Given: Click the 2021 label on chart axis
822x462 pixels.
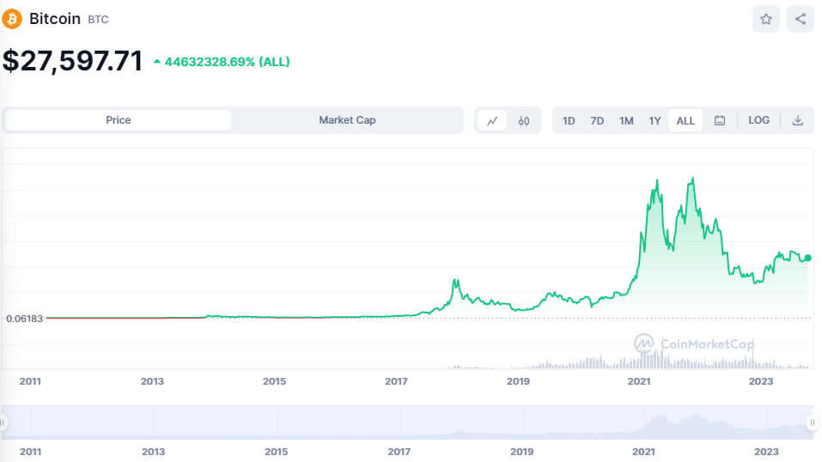Looking at the screenshot, I should pos(638,381).
